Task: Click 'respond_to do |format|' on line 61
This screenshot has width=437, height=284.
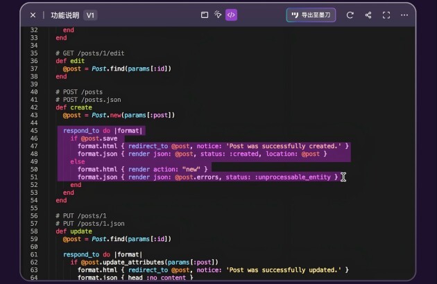Action: 103,254
